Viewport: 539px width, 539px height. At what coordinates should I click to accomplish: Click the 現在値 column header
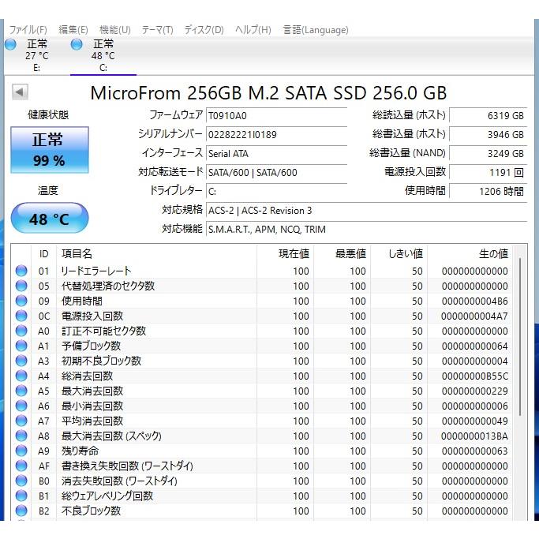pos(294,253)
